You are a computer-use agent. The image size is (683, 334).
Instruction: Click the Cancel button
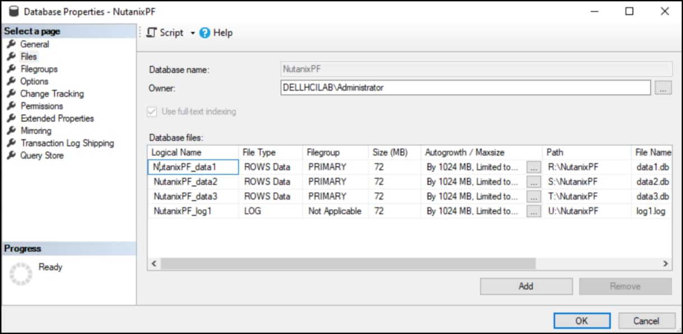pyautogui.click(x=646, y=321)
